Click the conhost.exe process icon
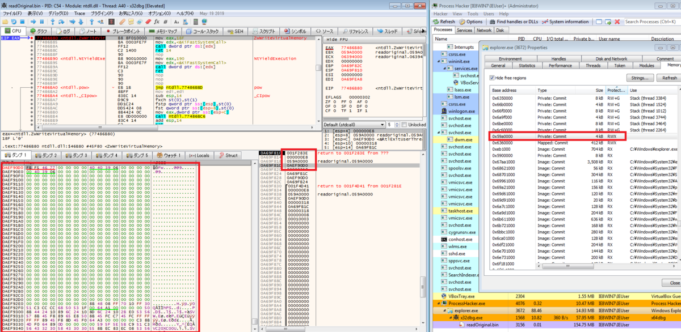Image resolution: width=681 pixels, height=332 pixels. click(x=445, y=240)
